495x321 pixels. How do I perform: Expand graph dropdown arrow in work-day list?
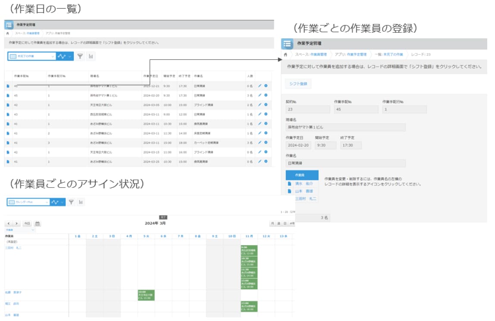[70, 56]
